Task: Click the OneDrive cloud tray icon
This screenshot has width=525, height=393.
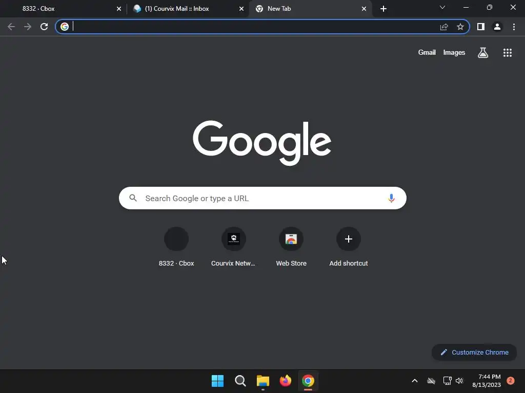Action: coord(431,381)
